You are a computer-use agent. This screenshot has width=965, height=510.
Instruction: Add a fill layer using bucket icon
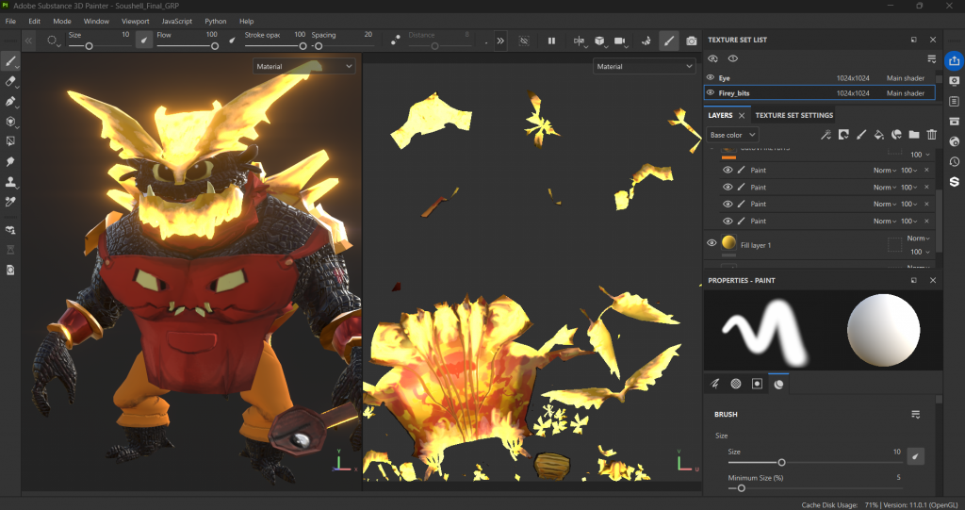pyautogui.click(x=879, y=135)
